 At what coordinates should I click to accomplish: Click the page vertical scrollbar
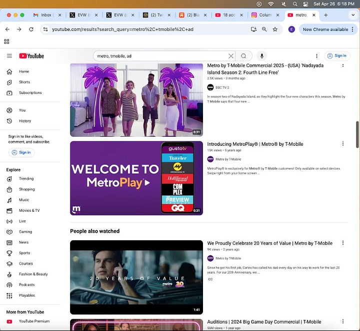357,135
